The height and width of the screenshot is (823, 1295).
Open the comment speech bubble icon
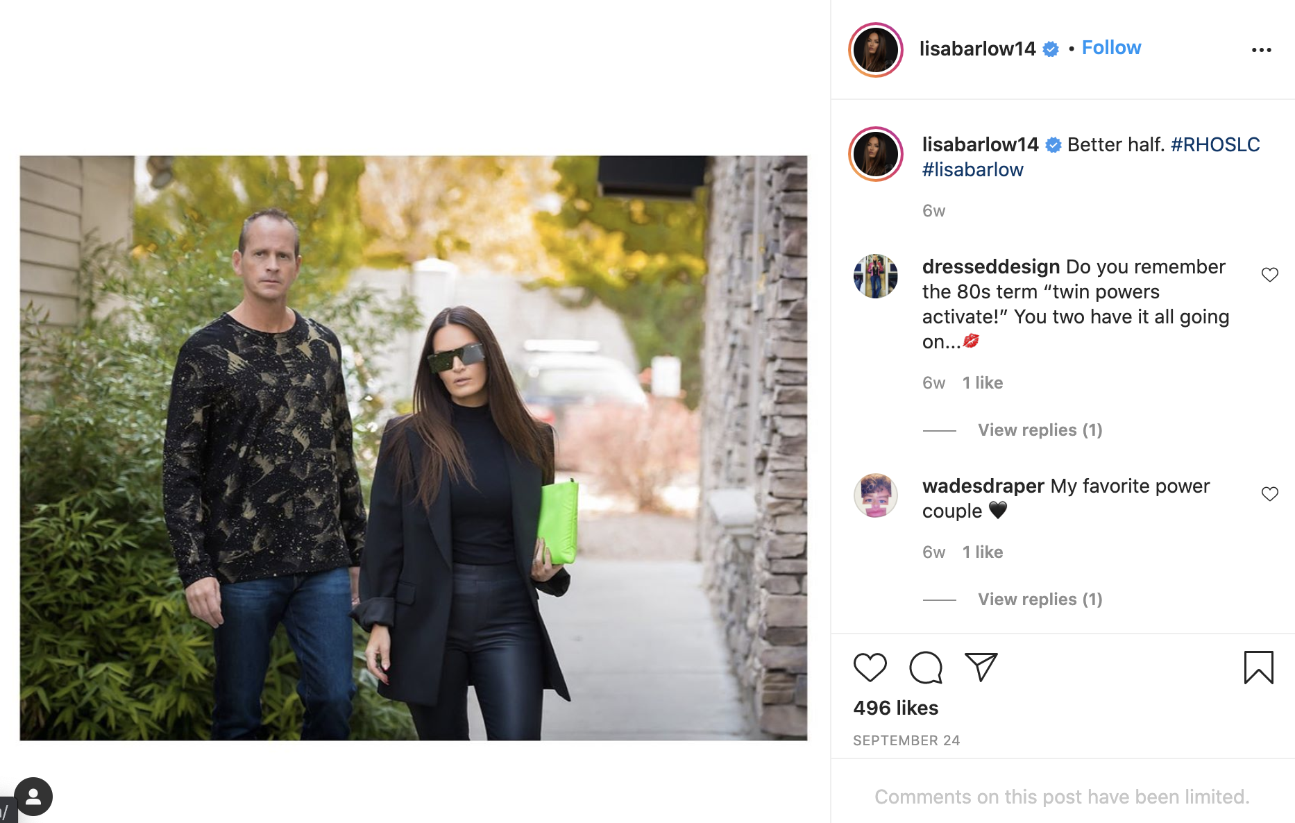926,668
